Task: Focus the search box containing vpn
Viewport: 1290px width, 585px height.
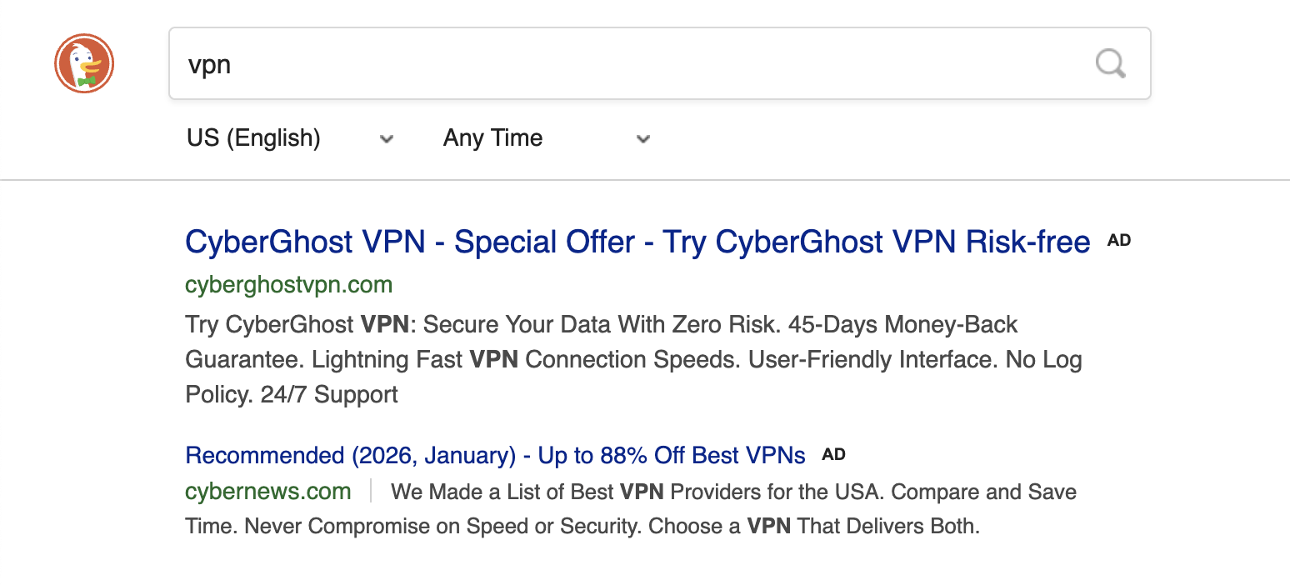Action: tap(625, 64)
